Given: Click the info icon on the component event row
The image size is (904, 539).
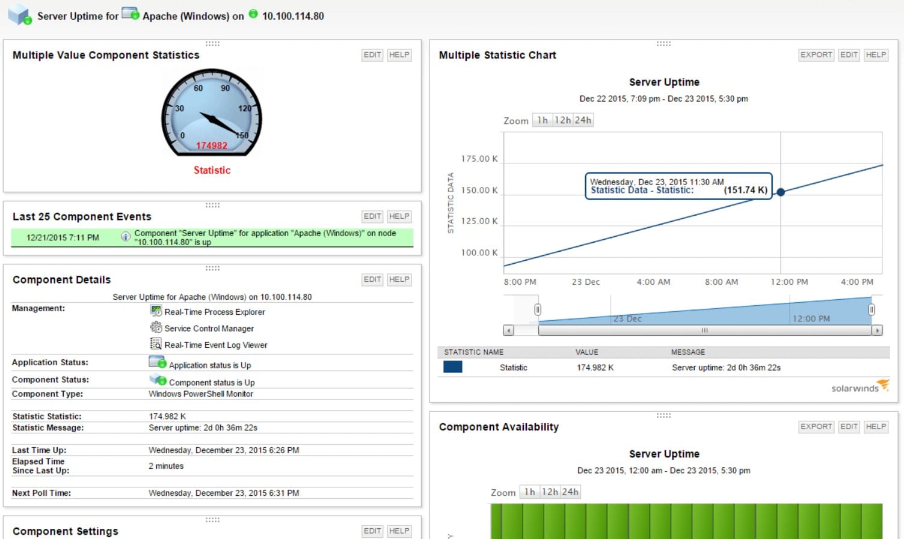Looking at the screenshot, I should [125, 237].
